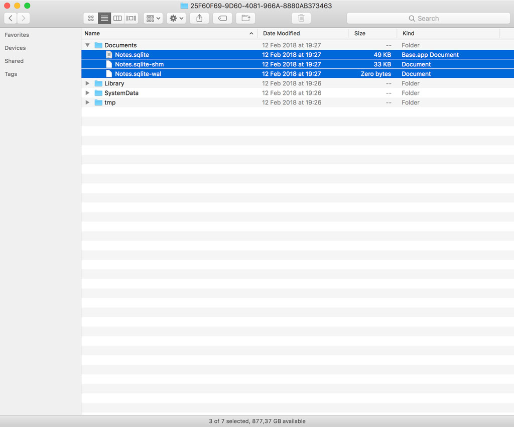Collapse the Documents folder disclosure triangle

(x=88, y=45)
